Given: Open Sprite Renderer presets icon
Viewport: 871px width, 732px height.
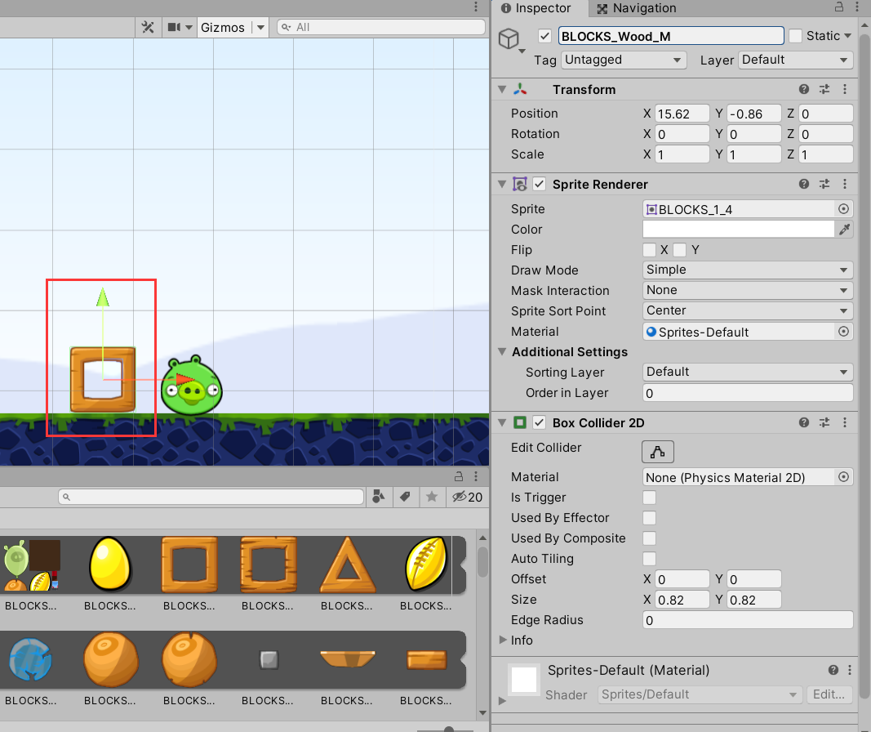Looking at the screenshot, I should 824,184.
